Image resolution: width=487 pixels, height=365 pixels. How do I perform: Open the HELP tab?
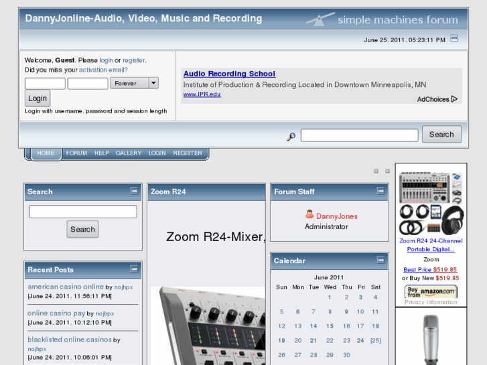[x=102, y=153]
